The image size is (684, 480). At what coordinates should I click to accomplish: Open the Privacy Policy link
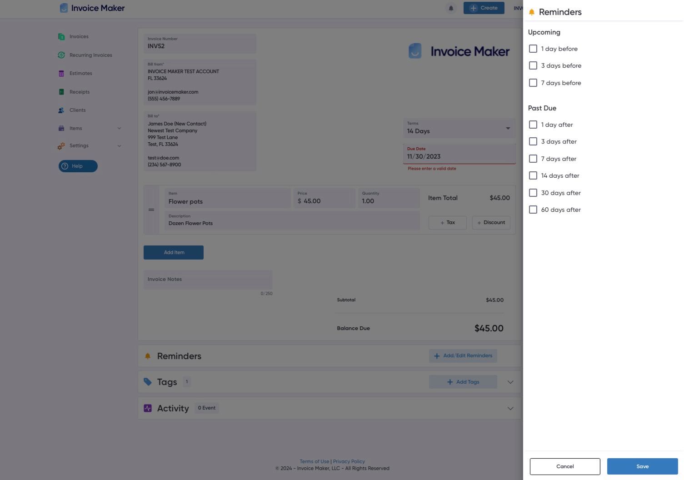349,461
